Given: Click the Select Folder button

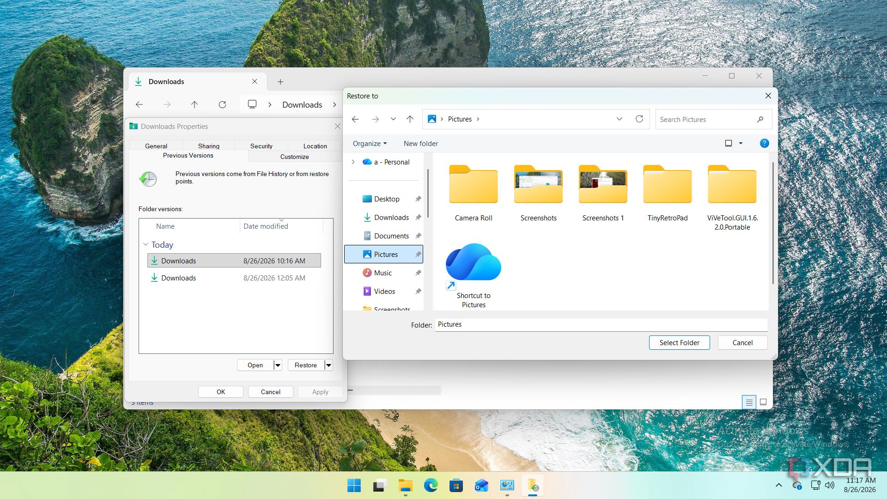Looking at the screenshot, I should tap(679, 343).
